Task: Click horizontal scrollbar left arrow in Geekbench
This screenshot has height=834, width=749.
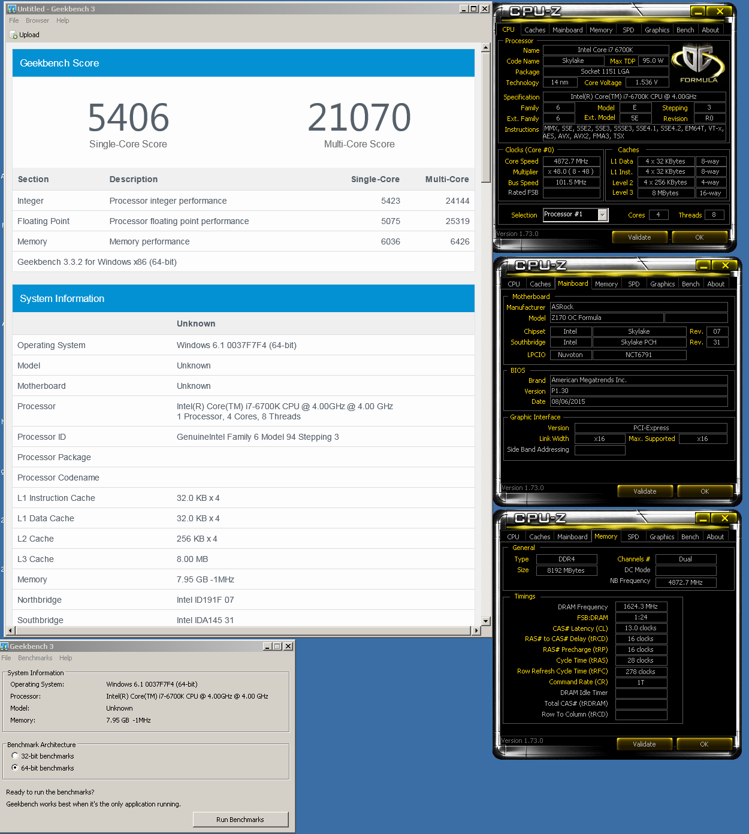Action: coord(10,630)
